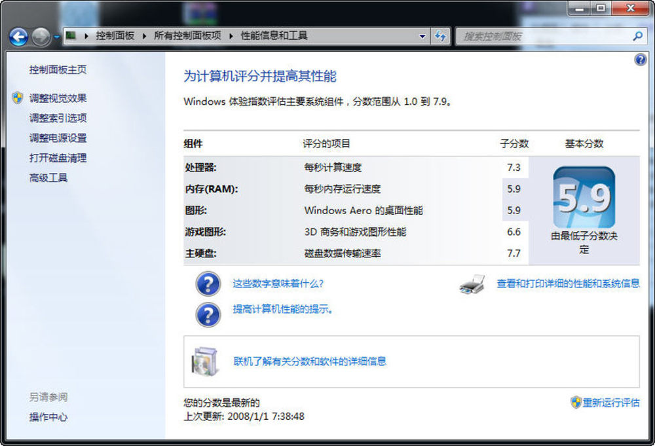Expand the chevron before 所有控制面板项
Screen dimensions: 655x446
144,36
